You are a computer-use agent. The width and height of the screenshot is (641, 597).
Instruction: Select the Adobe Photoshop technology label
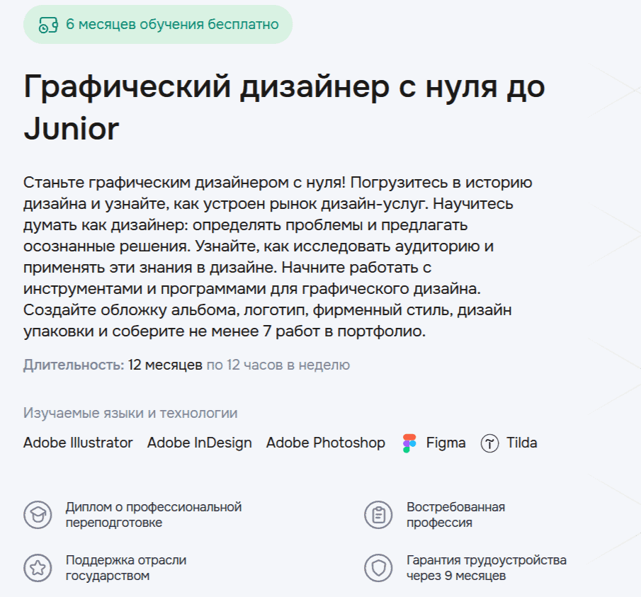coord(325,443)
